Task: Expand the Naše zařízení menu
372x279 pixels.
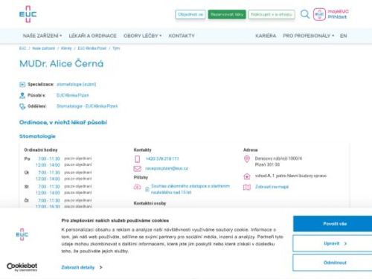Action: 42,36
